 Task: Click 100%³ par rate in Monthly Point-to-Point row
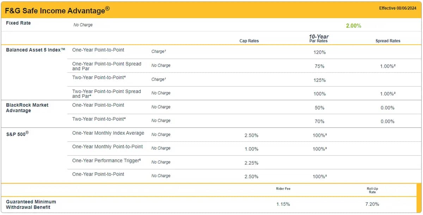tap(319, 149)
